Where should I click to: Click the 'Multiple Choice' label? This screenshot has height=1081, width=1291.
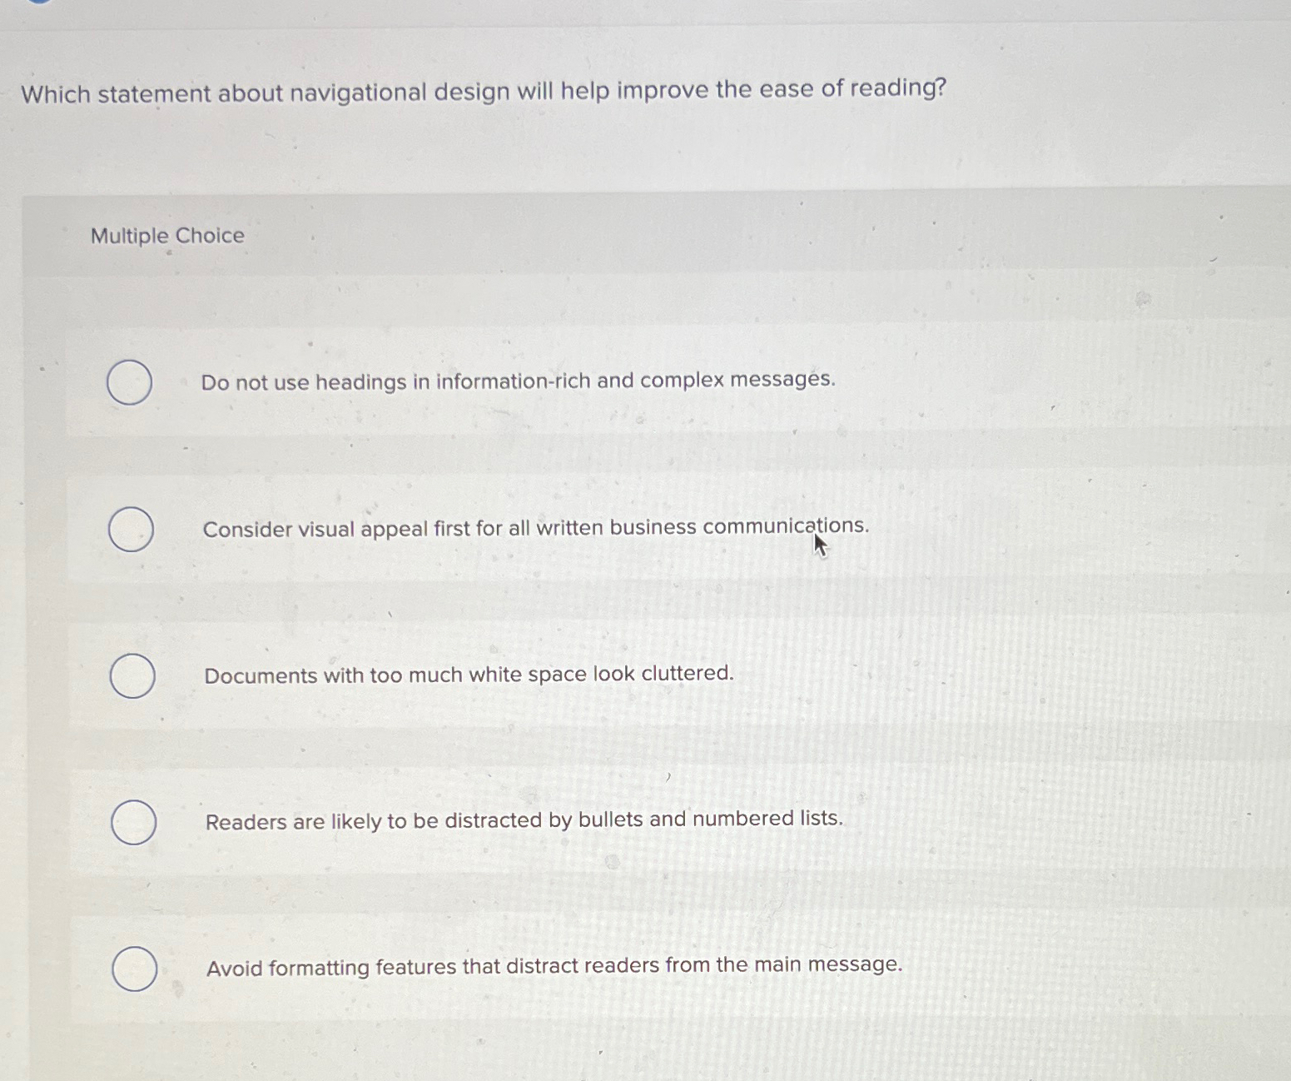(165, 236)
